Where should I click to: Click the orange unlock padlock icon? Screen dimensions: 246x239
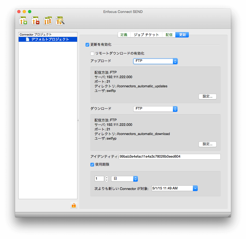[x=74, y=205]
